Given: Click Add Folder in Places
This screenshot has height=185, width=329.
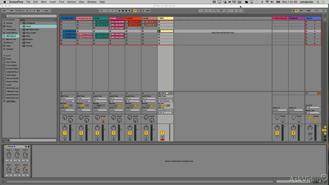Looking at the screenshot, I should coord(11,101).
